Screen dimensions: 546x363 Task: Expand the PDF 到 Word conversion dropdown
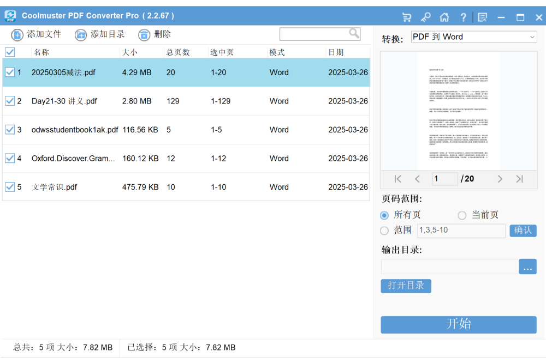473,37
